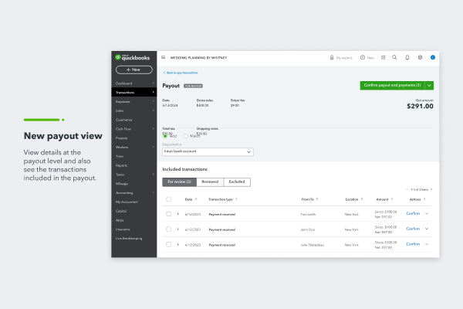Click the $291.00 net amount value
This screenshot has height=309, width=463.
point(420,107)
